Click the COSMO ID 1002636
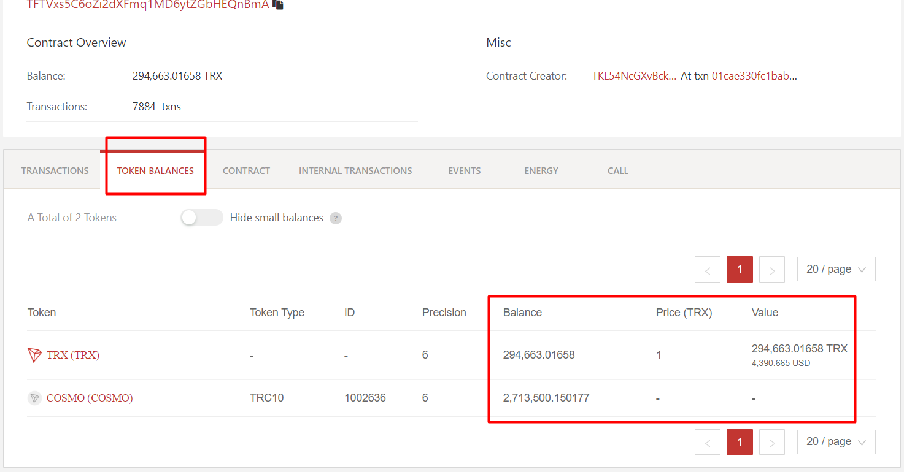The width and height of the screenshot is (904, 472). 365,398
